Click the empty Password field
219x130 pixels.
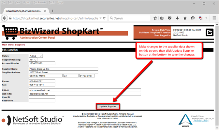42,101
